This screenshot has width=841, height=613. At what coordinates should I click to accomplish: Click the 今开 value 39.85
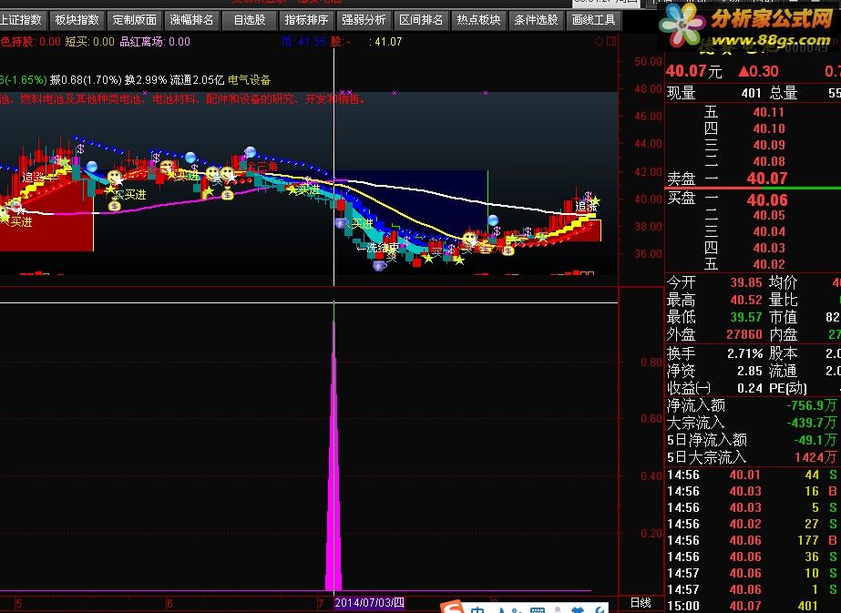[746, 282]
